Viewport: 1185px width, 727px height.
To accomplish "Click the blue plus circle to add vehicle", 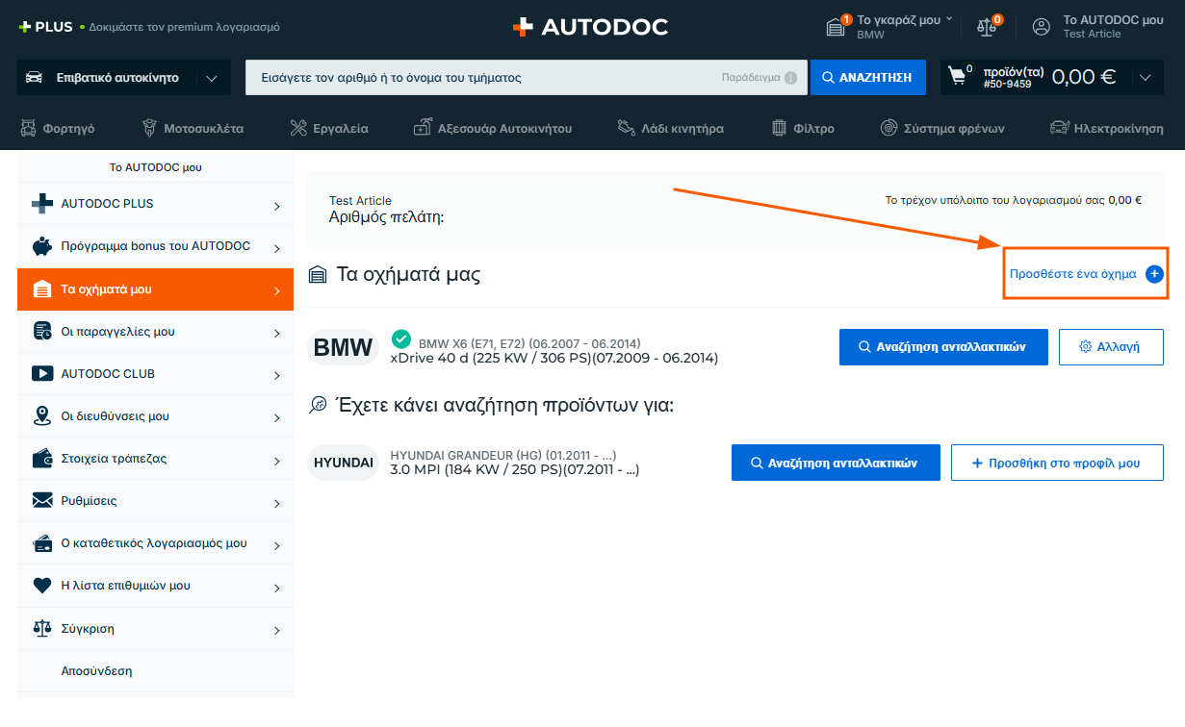I will point(1154,274).
